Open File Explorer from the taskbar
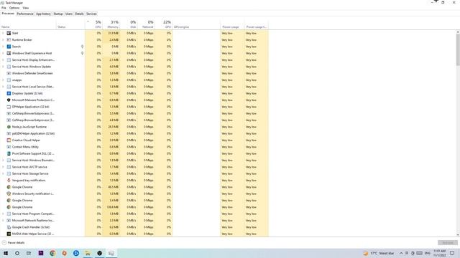The width and height of the screenshot is (460, 258). tap(88, 253)
